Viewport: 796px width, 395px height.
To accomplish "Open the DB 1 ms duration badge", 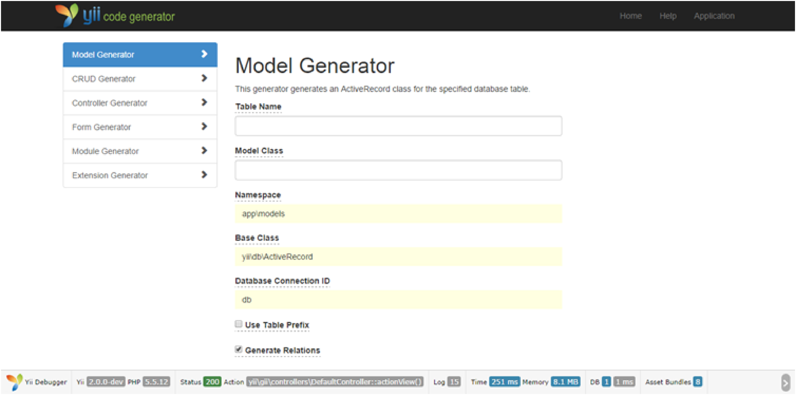I will pos(624,382).
